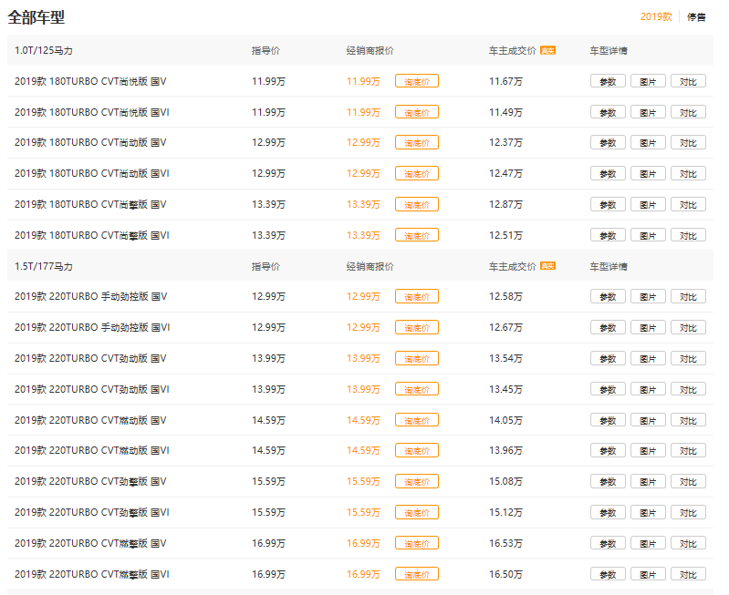Click 对比 for 220TURBO CVT劲擎版 国V

pyautogui.click(x=688, y=482)
